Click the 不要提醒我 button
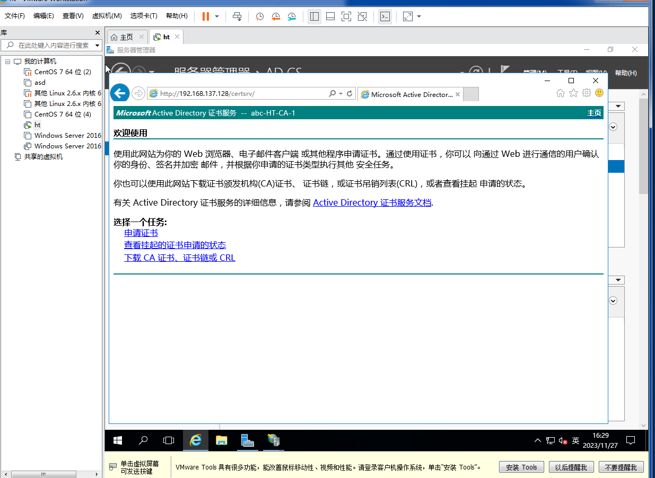This screenshot has width=655, height=478. tap(621, 467)
